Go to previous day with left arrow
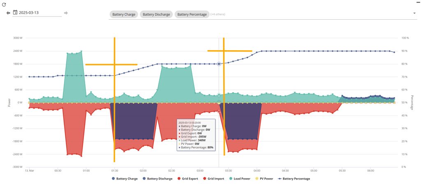Screen dimensions: 421x184 tap(8, 13)
